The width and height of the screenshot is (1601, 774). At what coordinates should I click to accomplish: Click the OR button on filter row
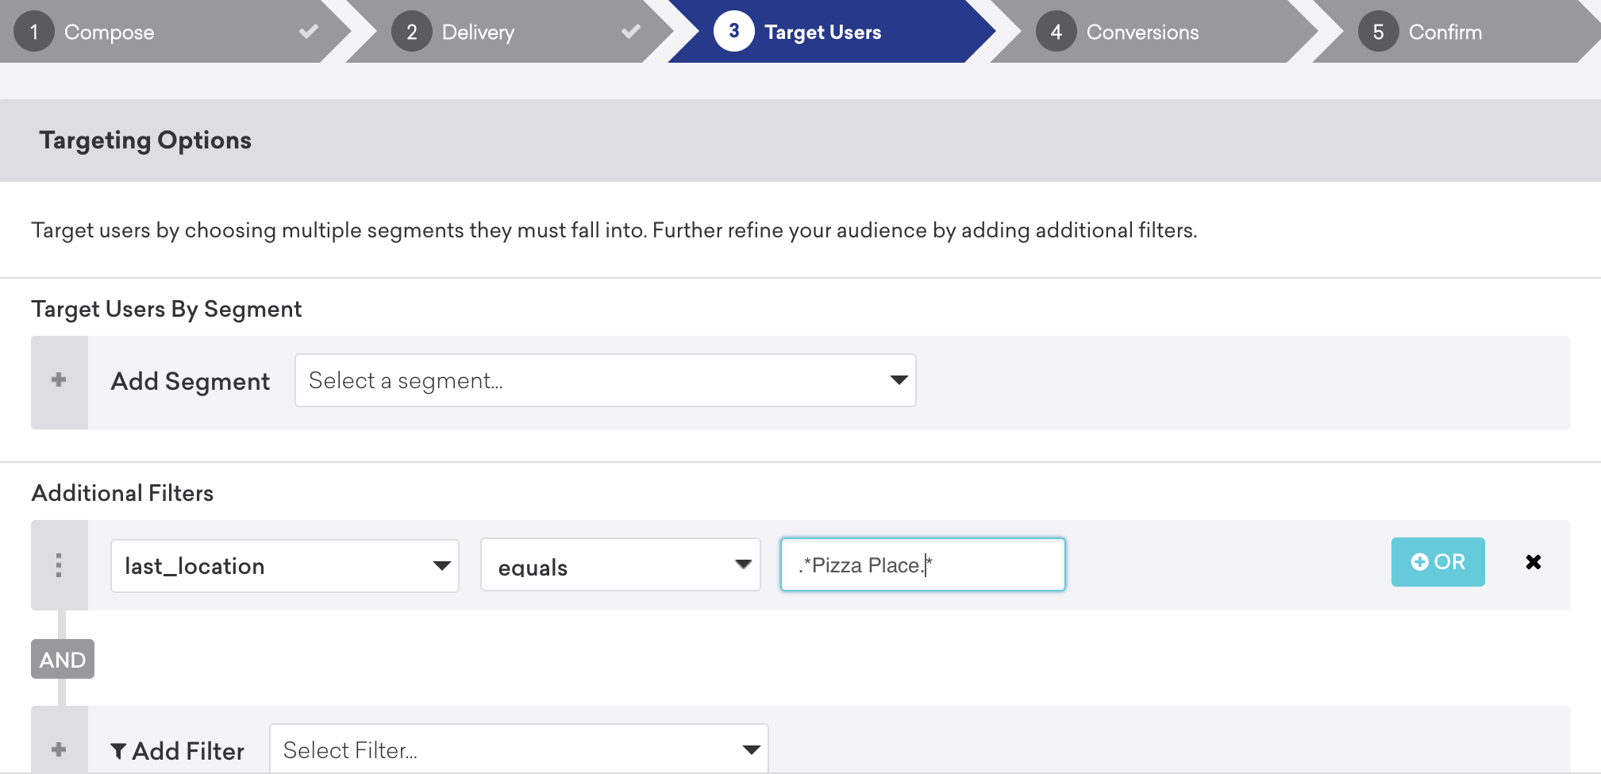tap(1438, 562)
